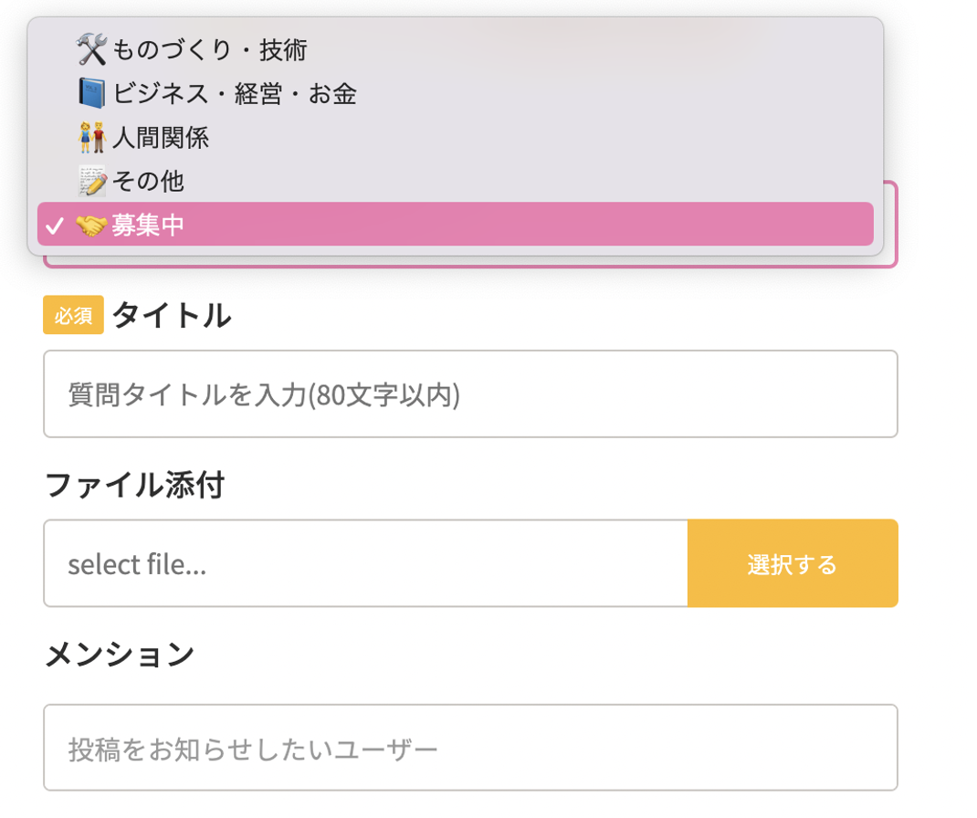977x818 pixels.
Task: Click the ファイル添付 label
Action: (x=134, y=485)
